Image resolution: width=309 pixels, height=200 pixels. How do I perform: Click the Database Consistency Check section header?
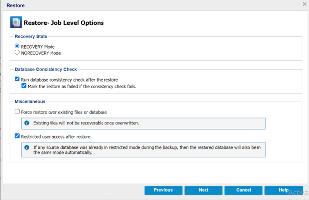coord(46,70)
